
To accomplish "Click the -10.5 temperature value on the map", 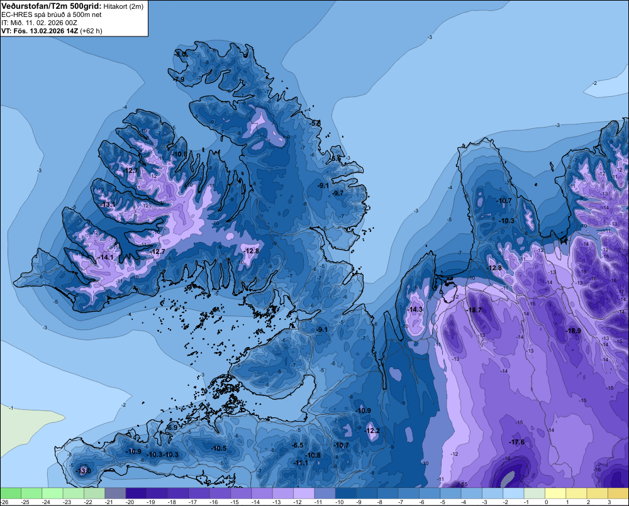I will tap(219, 448).
